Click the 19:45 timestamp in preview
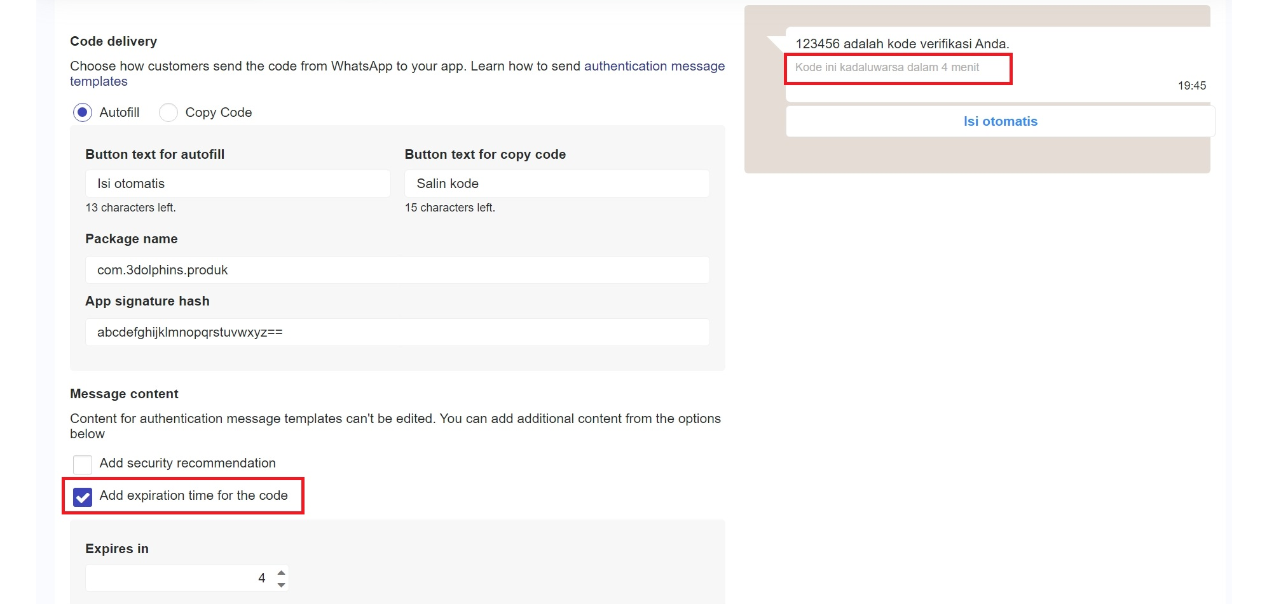The width and height of the screenshot is (1288, 604). [x=1191, y=86]
